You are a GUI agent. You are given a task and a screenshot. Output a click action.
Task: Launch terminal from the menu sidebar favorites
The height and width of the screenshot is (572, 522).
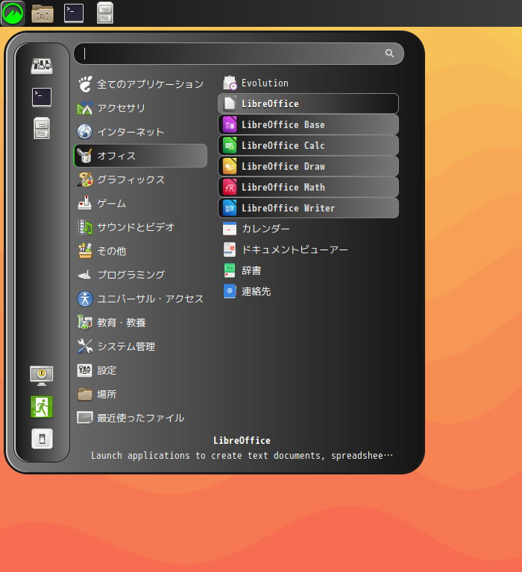(42, 97)
